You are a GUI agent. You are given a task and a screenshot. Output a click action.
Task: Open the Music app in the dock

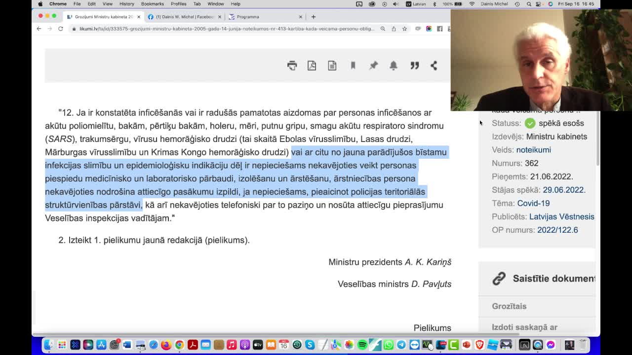pyautogui.click(x=232, y=345)
